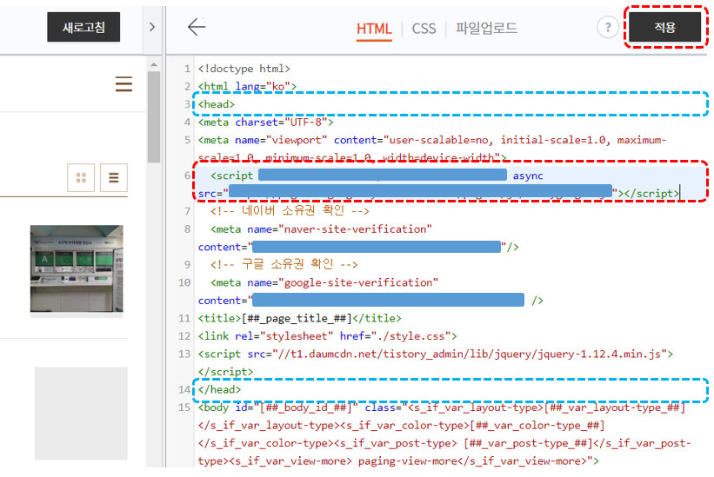Viewport: 714px width, 477px height.
Task: Click the </head> tag on line 14
Action: [219, 390]
